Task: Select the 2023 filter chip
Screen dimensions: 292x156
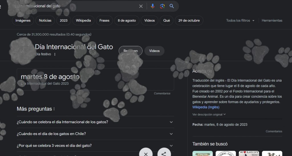Action: pyautogui.click(x=64, y=21)
